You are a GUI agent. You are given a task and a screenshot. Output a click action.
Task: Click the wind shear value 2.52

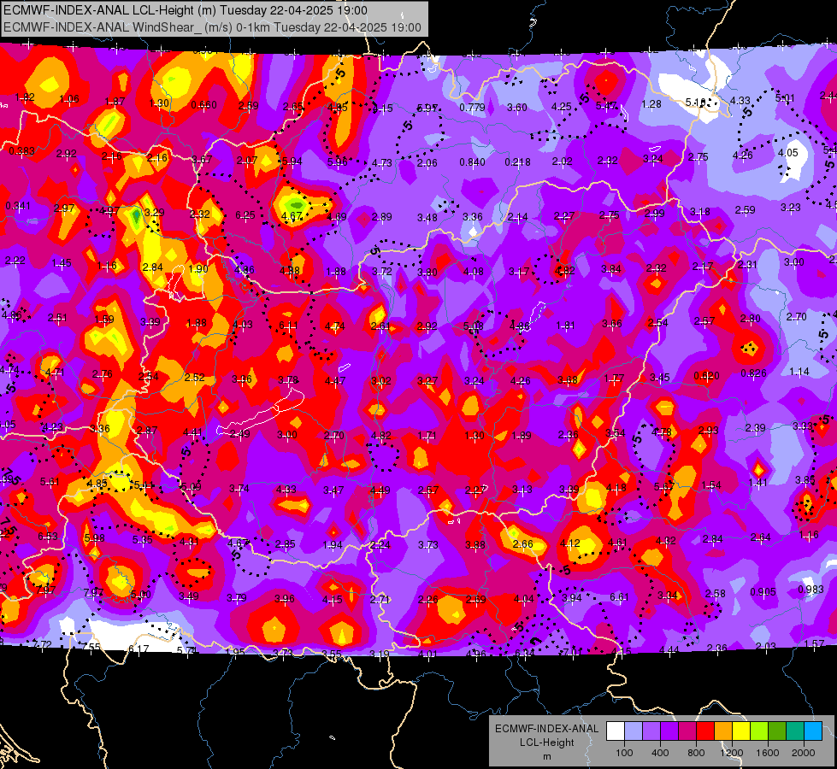[194, 378]
